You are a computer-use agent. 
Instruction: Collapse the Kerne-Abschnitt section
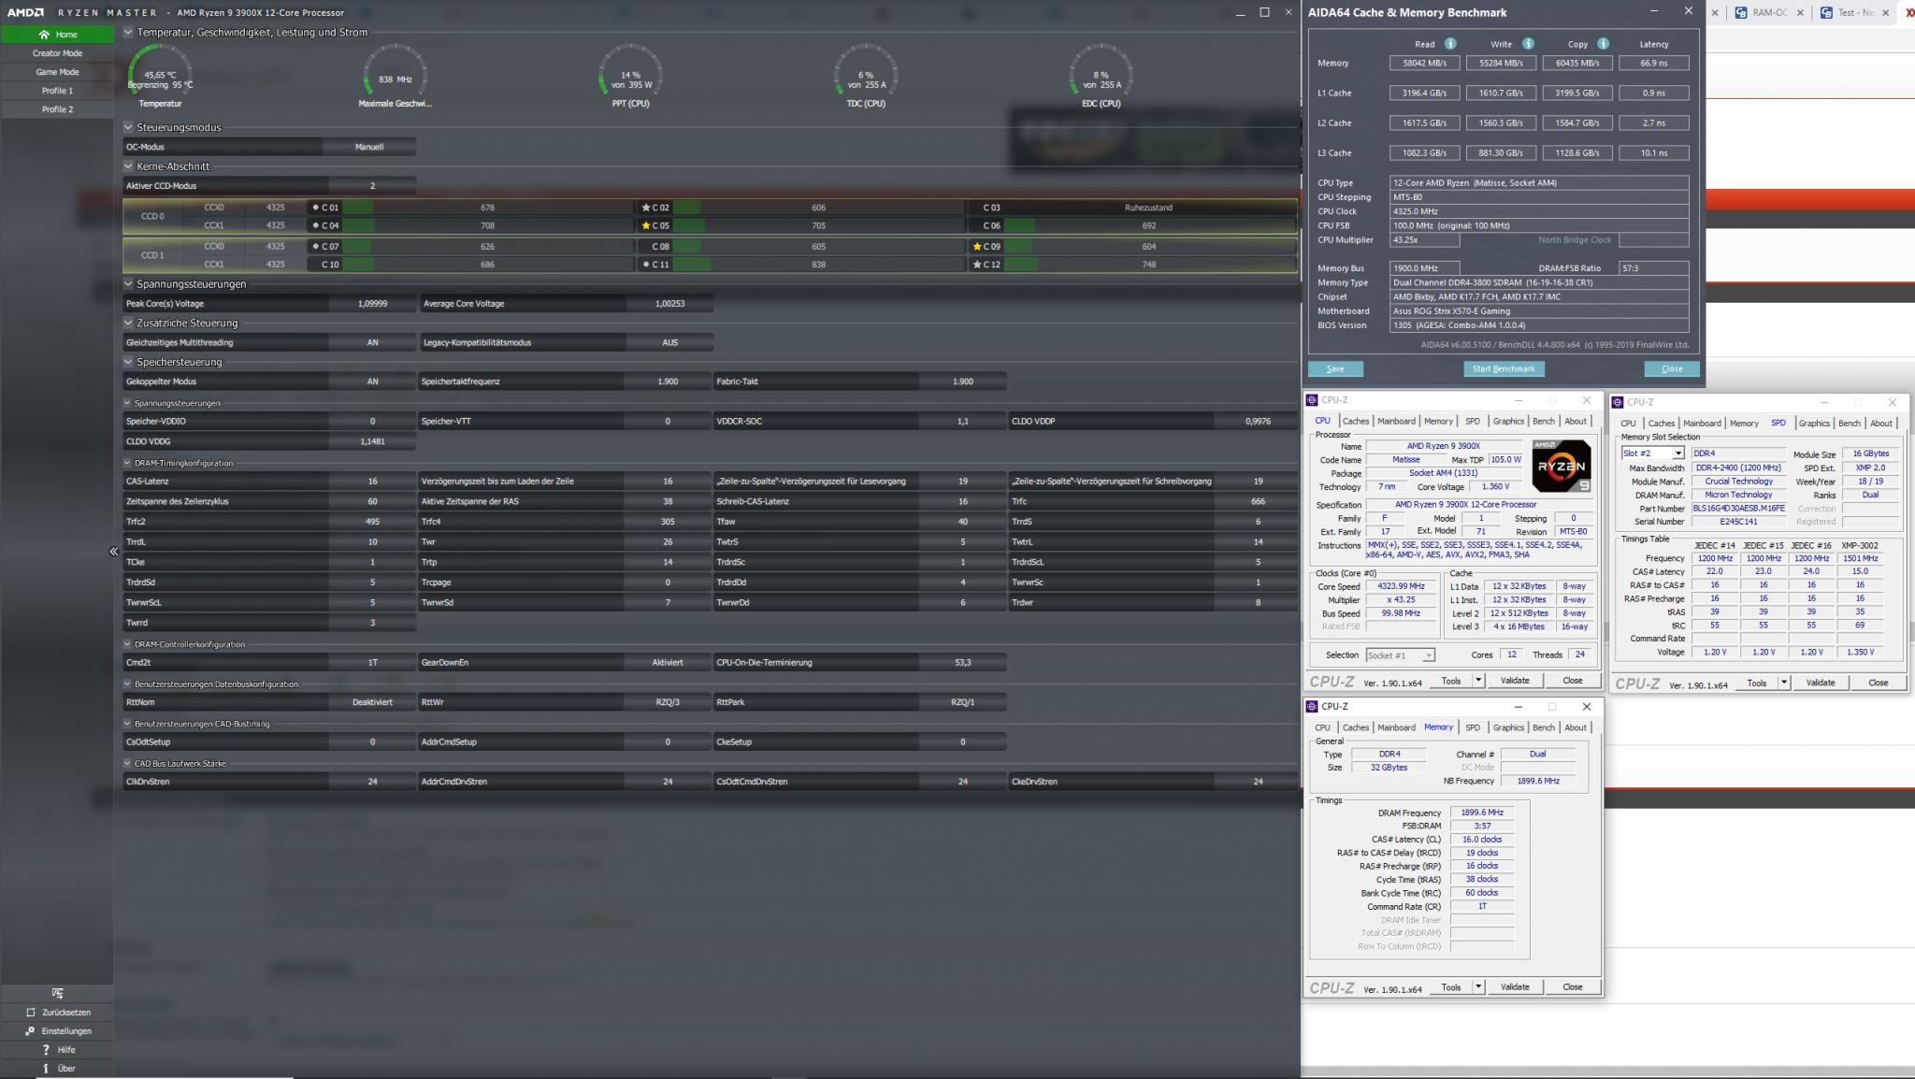128,166
